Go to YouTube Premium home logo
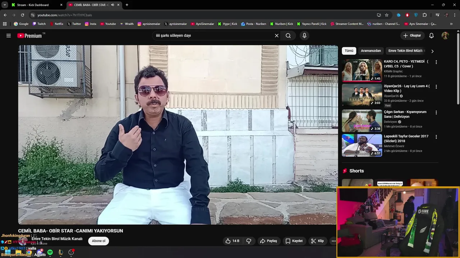460x258 pixels. click(x=29, y=35)
